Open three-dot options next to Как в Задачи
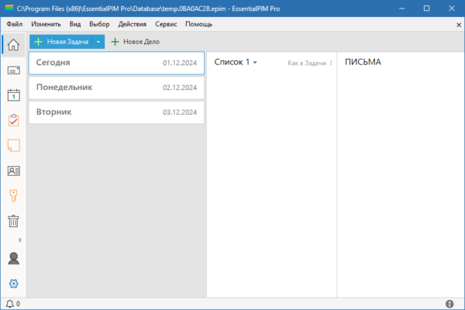This screenshot has width=465, height=310. [331, 63]
